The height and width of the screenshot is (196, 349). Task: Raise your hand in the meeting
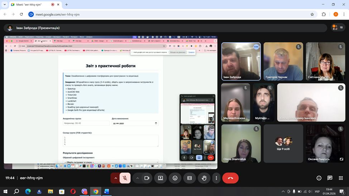[x=204, y=178]
